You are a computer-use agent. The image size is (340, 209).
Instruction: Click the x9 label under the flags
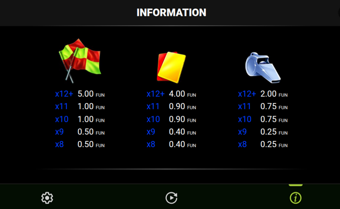[60, 132]
